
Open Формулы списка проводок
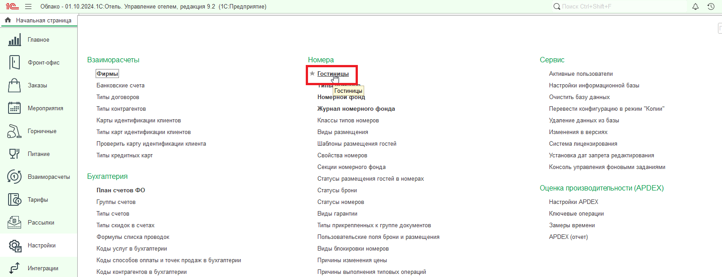(133, 237)
